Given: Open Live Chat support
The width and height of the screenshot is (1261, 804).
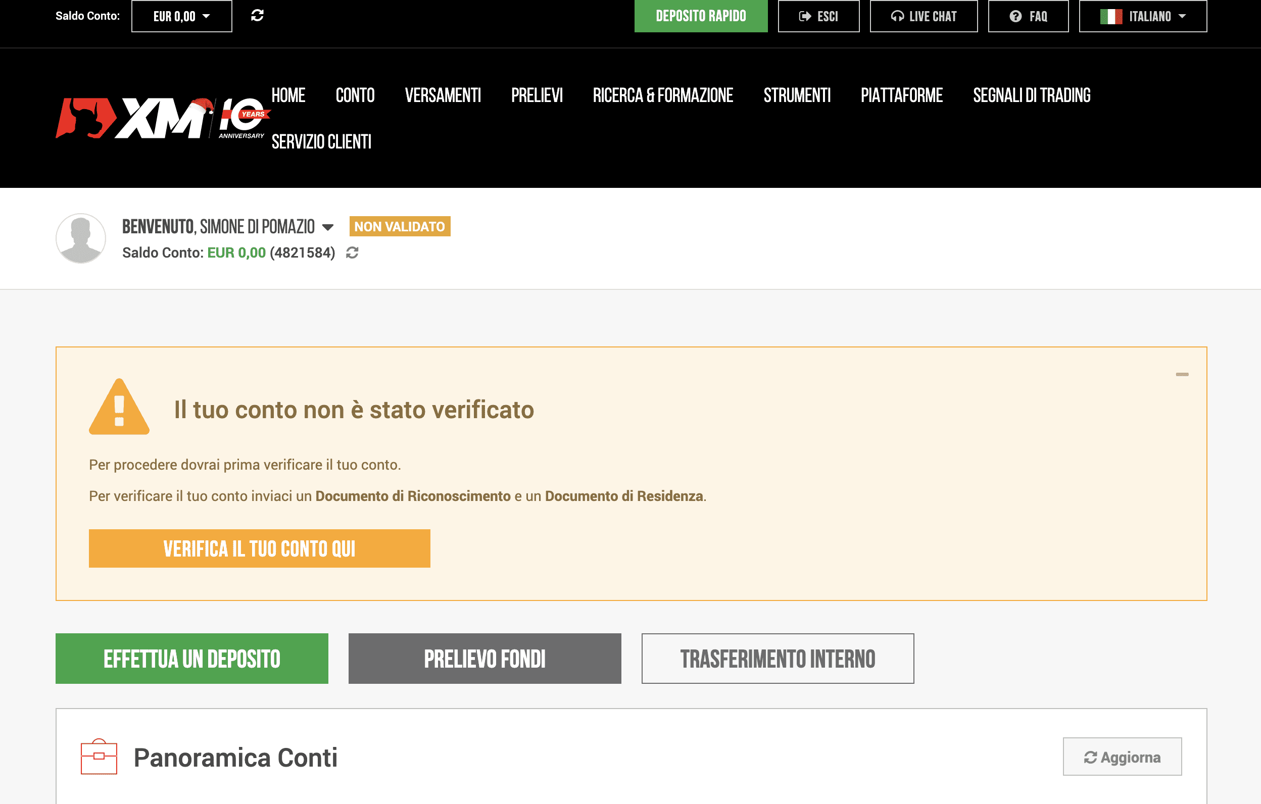Looking at the screenshot, I should pos(923,16).
